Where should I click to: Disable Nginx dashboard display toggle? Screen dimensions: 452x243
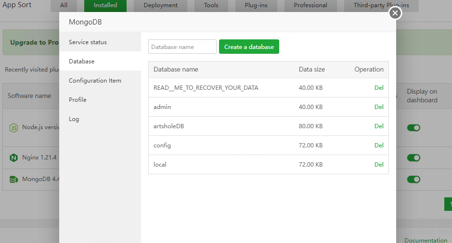pos(413,158)
